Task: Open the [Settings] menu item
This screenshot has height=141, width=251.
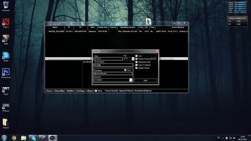Action: point(80,90)
